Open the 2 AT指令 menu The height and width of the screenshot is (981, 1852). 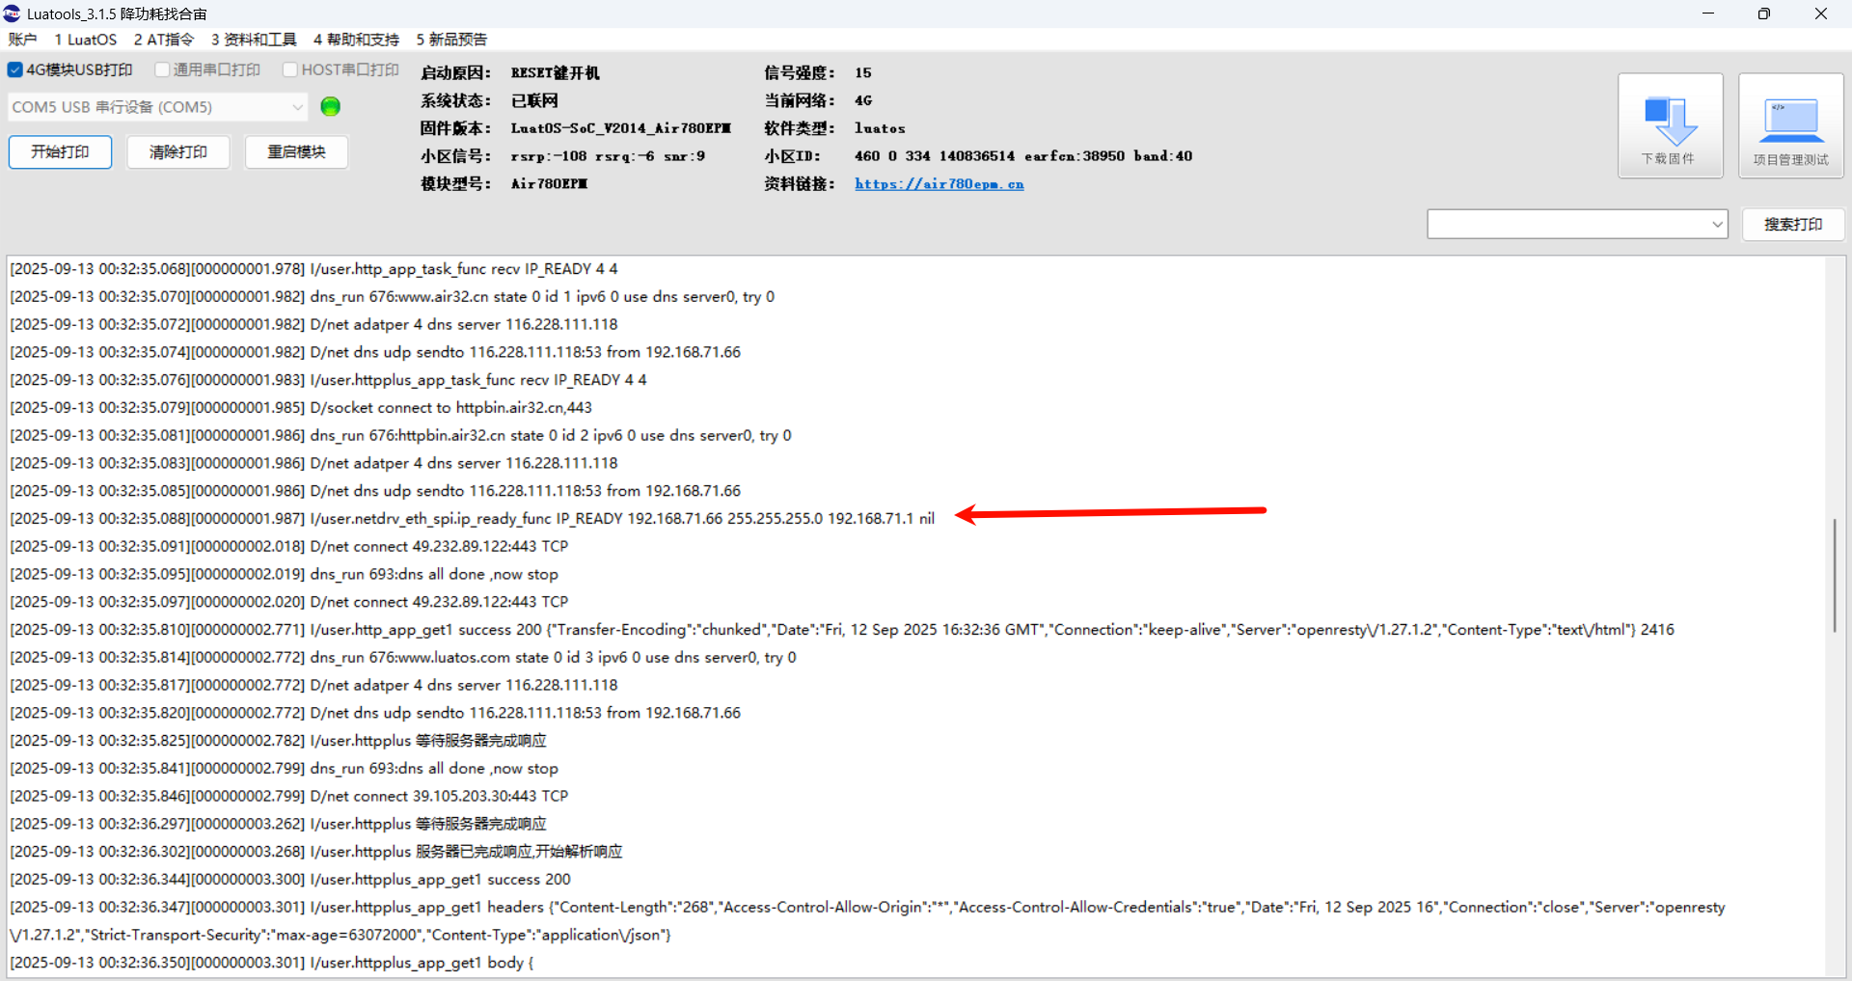coord(164,40)
